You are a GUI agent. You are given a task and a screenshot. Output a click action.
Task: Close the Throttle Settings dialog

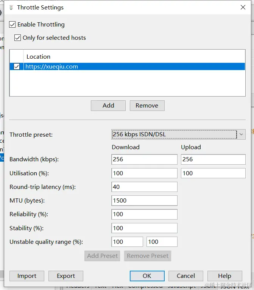(243, 8)
